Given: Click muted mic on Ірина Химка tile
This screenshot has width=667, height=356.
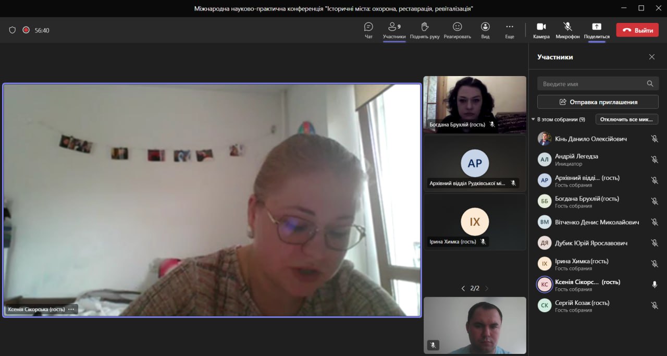Looking at the screenshot, I should tap(483, 242).
